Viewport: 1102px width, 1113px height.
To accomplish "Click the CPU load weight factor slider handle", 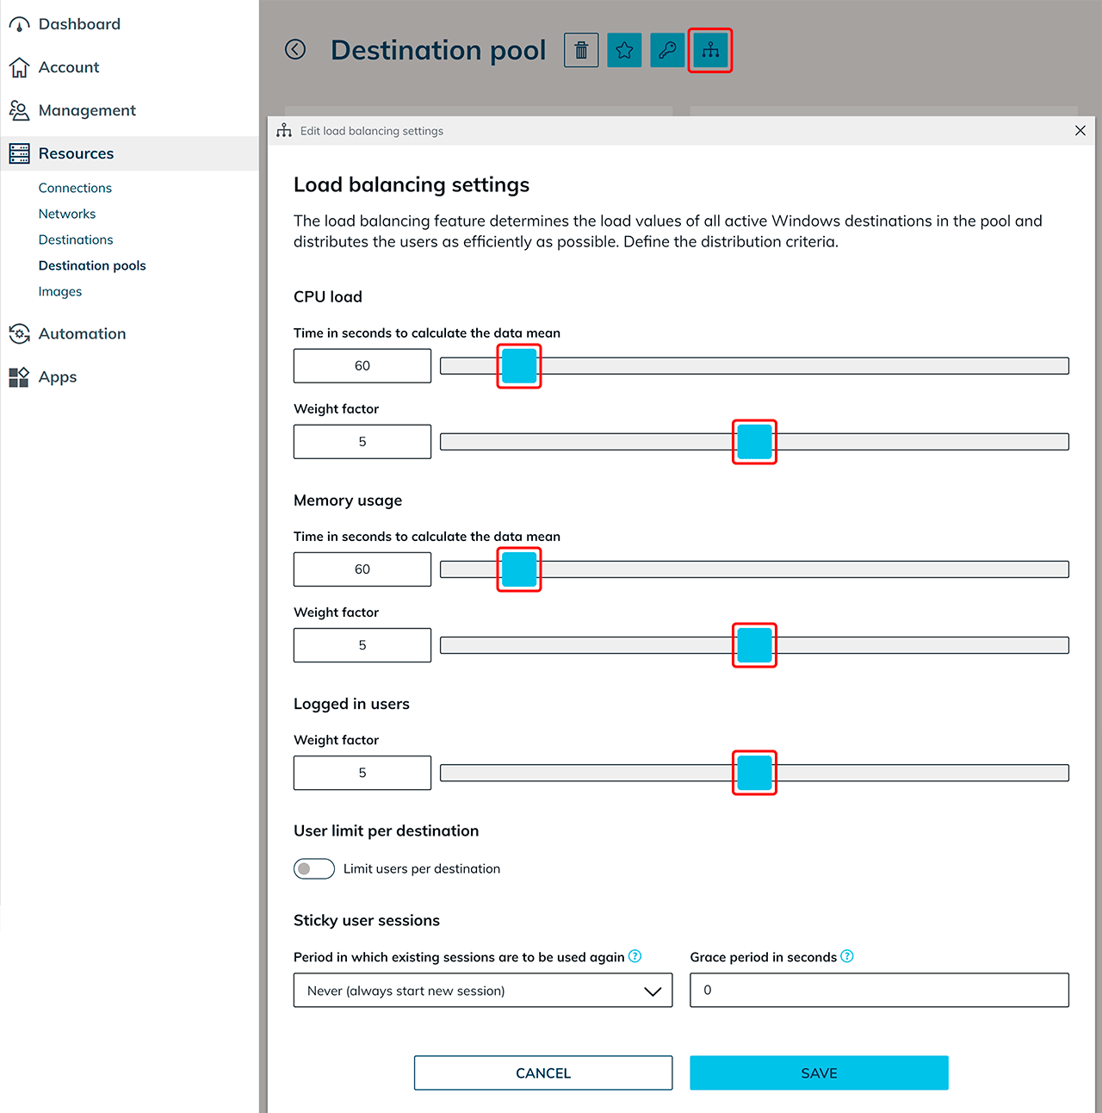I will (x=754, y=442).
